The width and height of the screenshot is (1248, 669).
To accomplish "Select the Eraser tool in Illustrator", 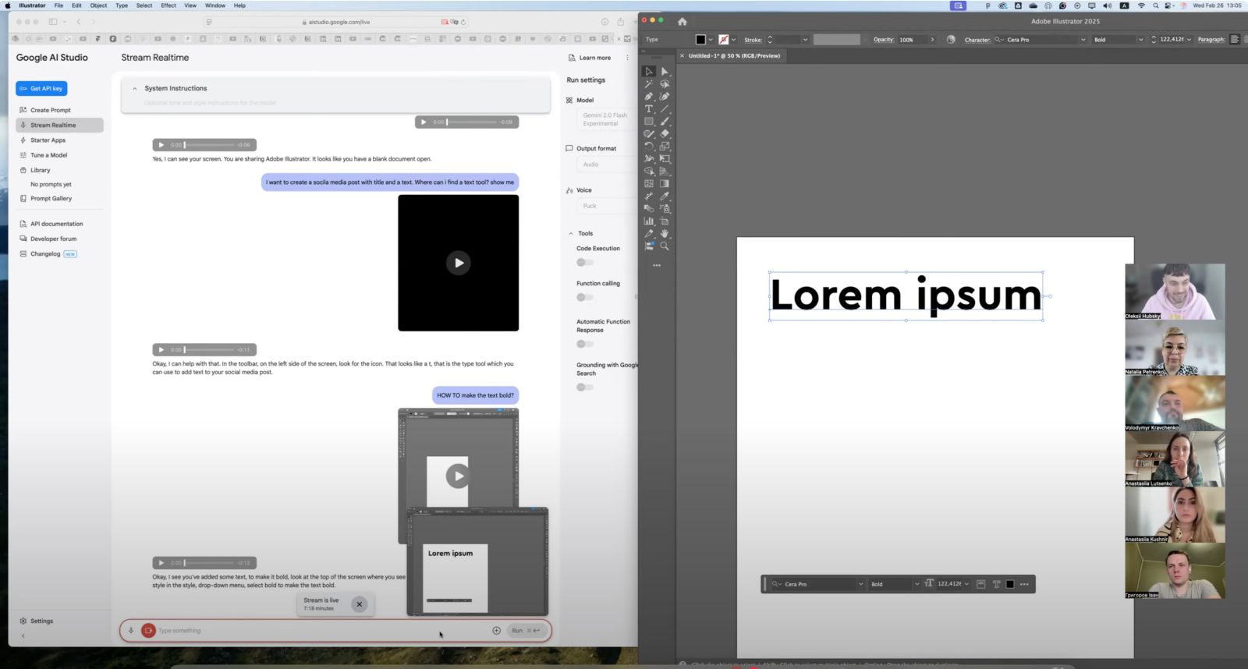I will click(665, 134).
